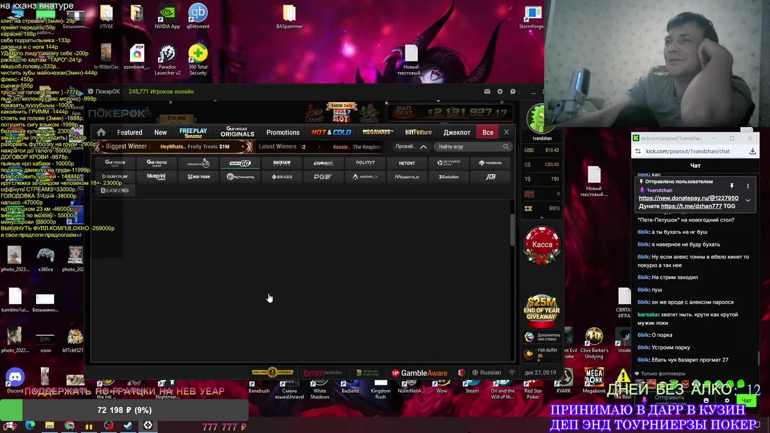This screenshot has height=433, width=770.
Task: Open the Касса cashier button
Action: (542, 245)
